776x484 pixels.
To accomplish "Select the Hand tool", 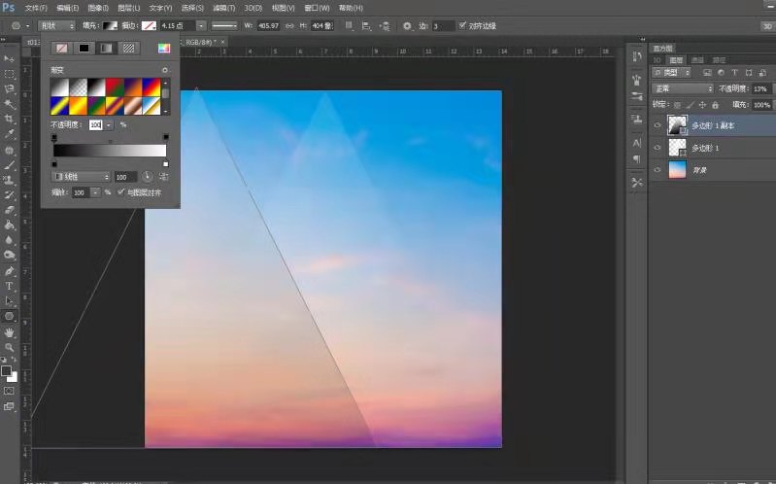I will pos(9,331).
